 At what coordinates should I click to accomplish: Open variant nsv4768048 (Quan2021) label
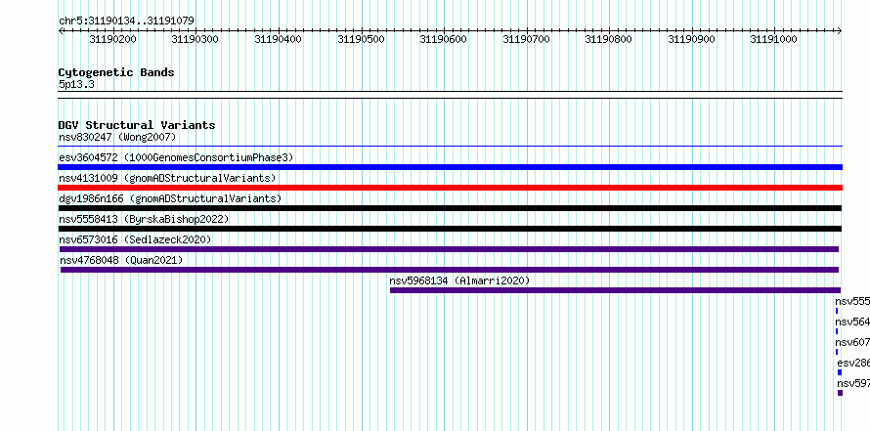tap(121, 260)
